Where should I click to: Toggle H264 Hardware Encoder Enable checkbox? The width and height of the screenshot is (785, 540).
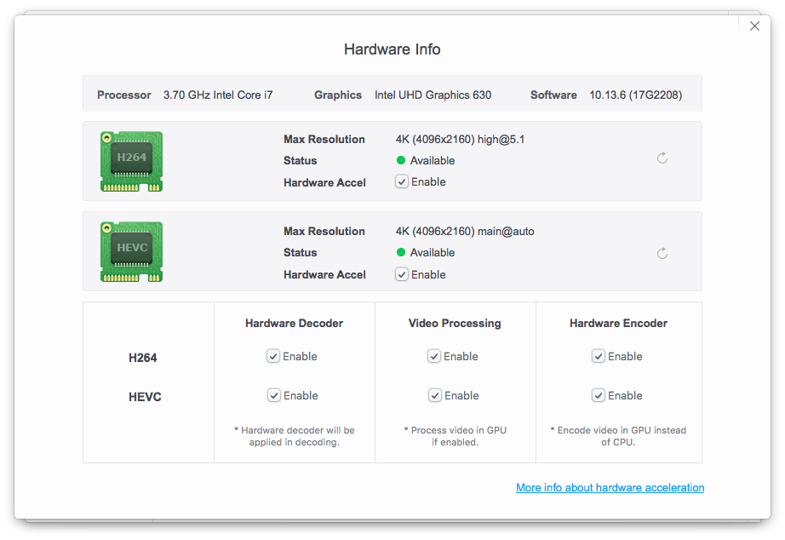coord(599,356)
